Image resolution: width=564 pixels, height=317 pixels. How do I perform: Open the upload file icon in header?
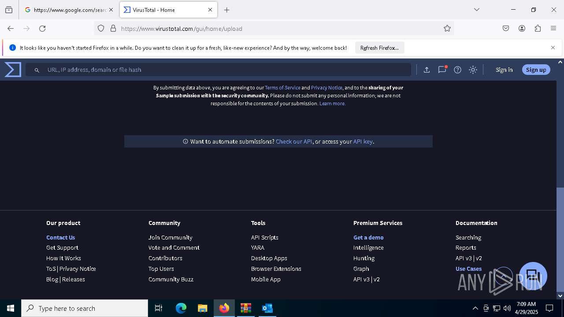click(x=427, y=70)
